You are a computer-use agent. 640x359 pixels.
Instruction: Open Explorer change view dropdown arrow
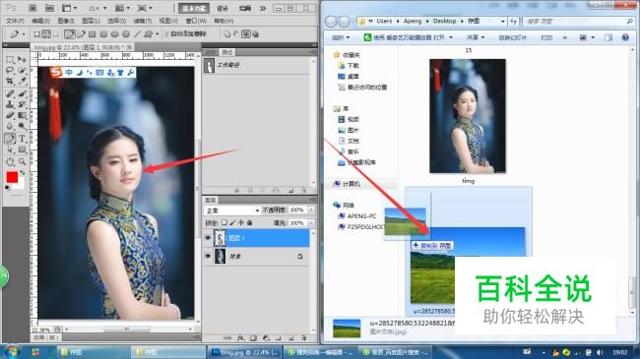click(x=593, y=37)
